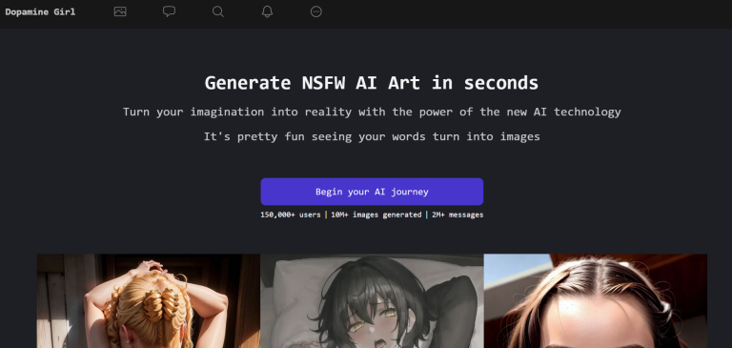Open the more options ellipsis icon
Viewport: 732px width, 348px height.
(x=316, y=11)
